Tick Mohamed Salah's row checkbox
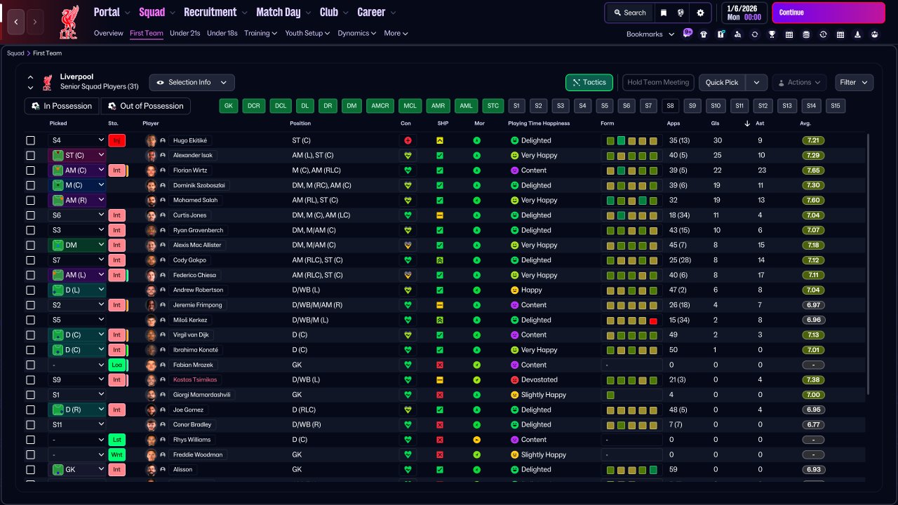898x505 pixels. (30, 200)
